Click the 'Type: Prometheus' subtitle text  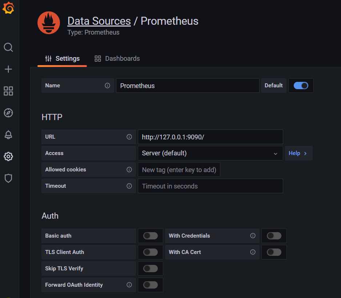click(x=93, y=32)
